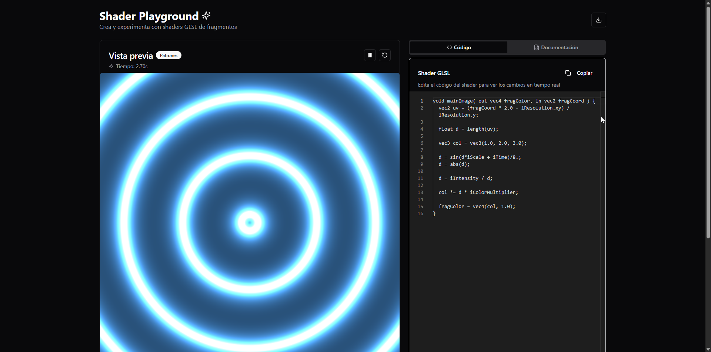Screen dimensions: 711x352
Task: Click the copy icon beside Copiar
Action: click(568, 73)
